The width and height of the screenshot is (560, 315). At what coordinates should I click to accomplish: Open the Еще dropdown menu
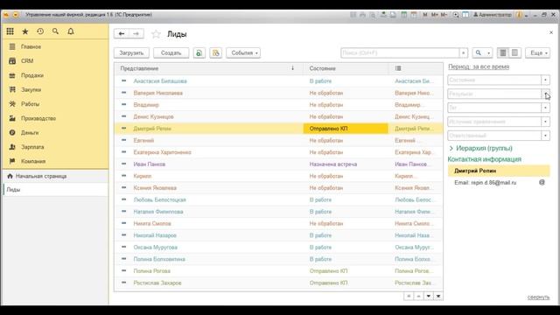(537, 52)
